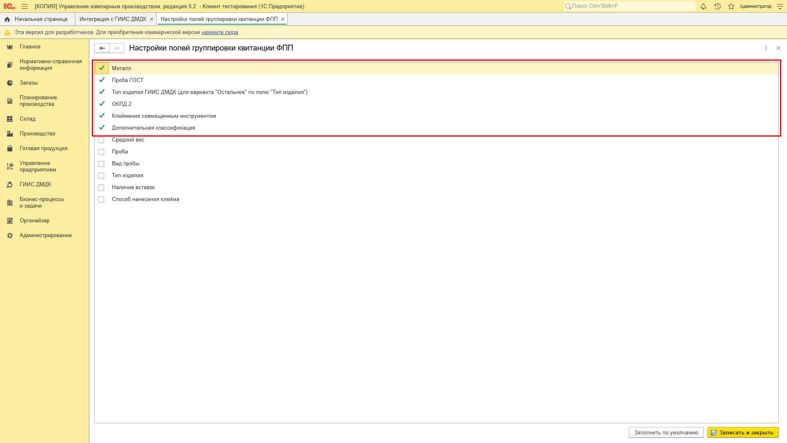Open the history clock icon

pyautogui.click(x=717, y=7)
